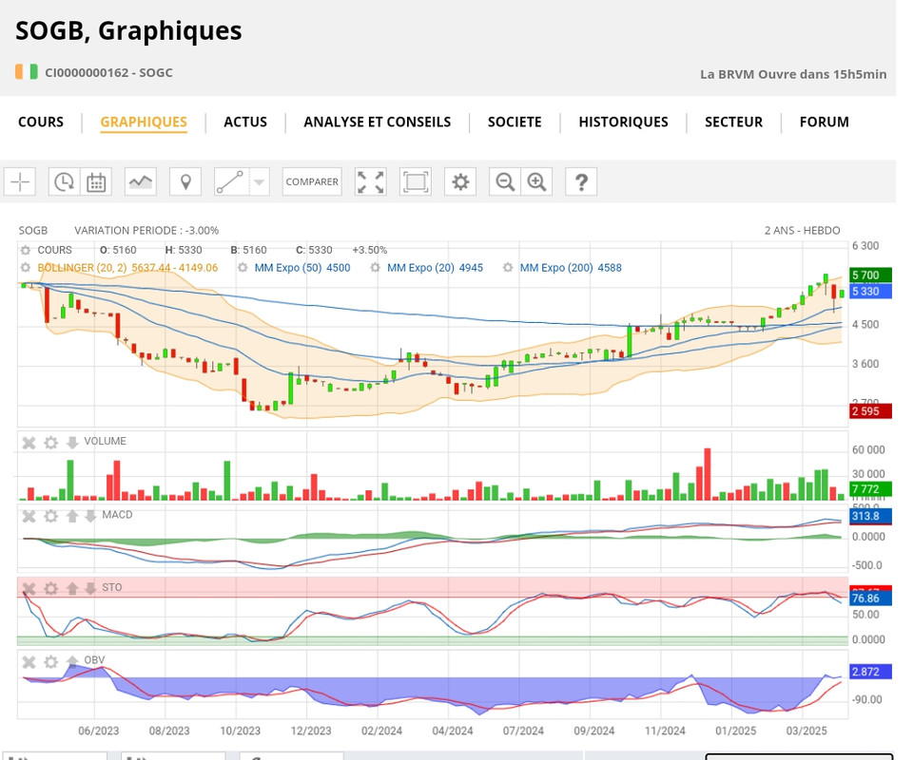914x760 pixels.
Task: Open settings gear for BOLLINGER indicator
Action: 26,268
